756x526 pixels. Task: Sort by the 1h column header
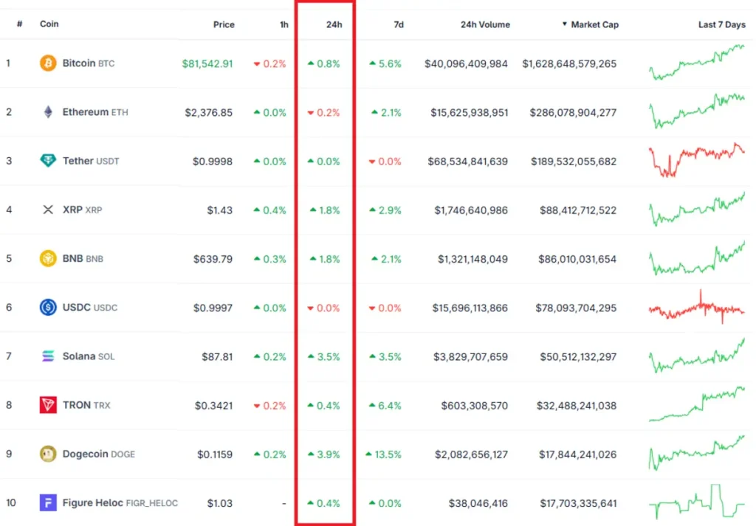click(284, 24)
